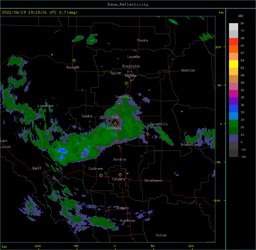Click the magenta storm core west of Airdrie

point(85,154)
